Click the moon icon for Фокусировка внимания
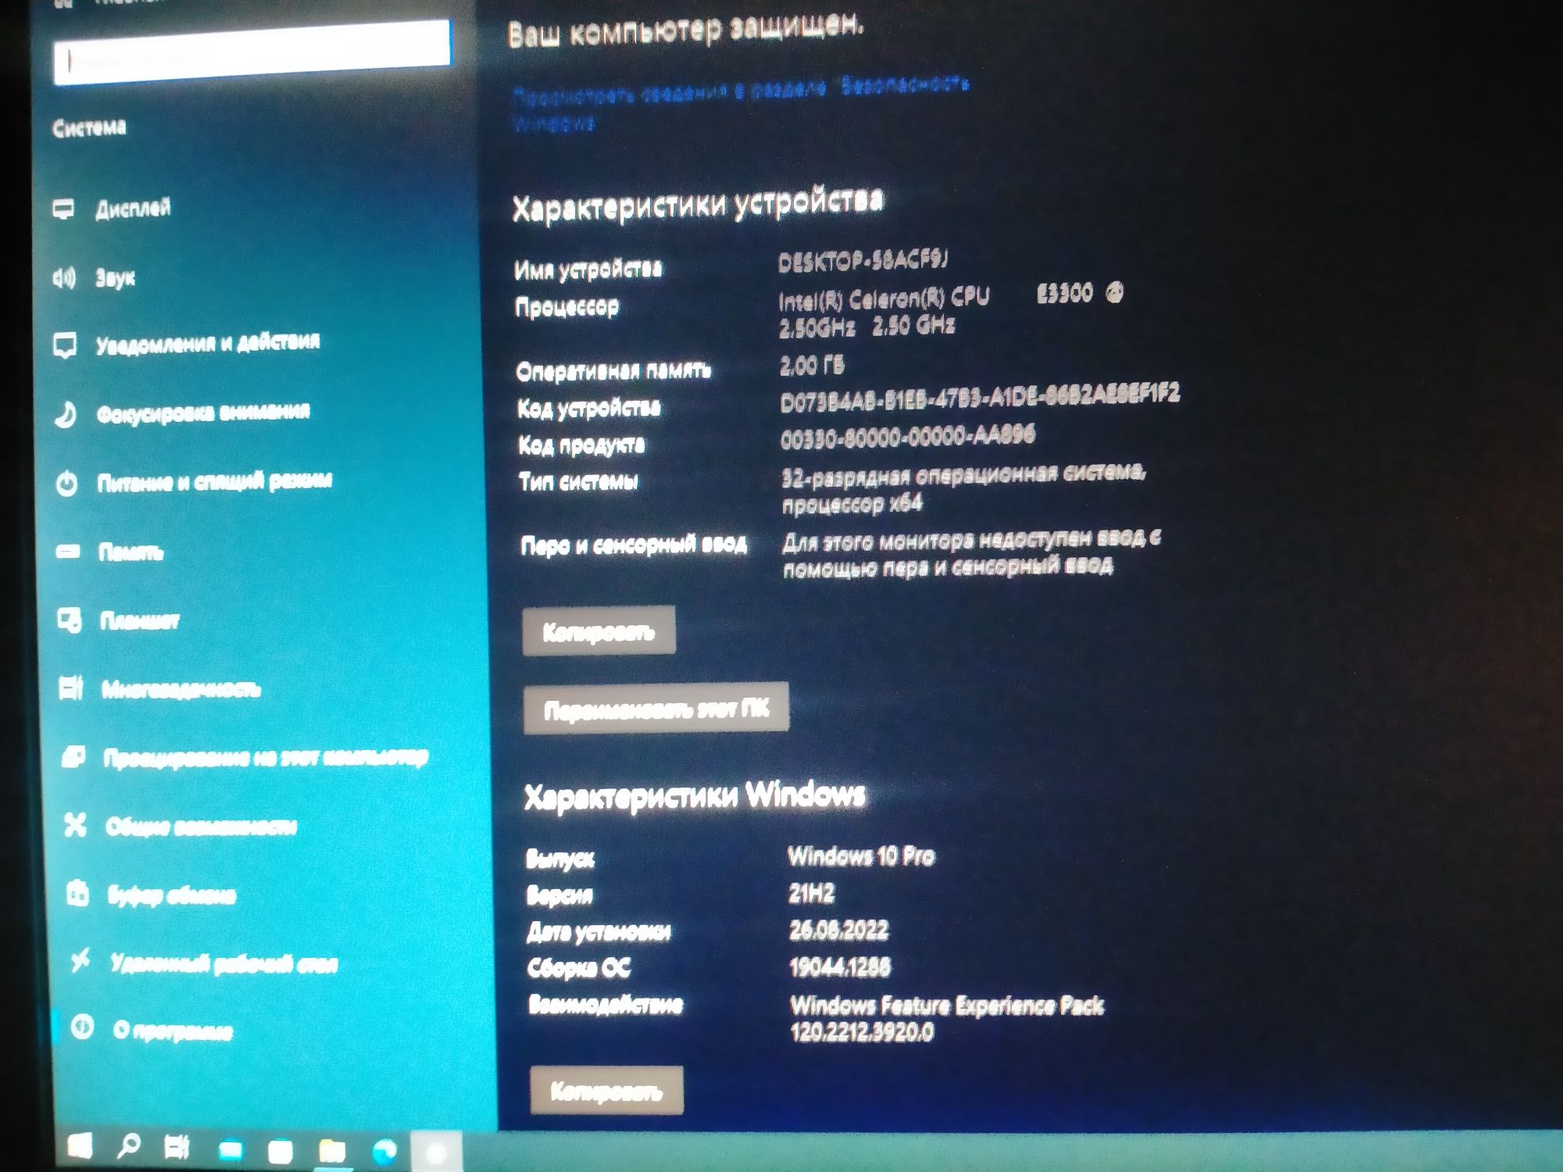Viewport: 1563px width, 1172px height. click(x=66, y=414)
